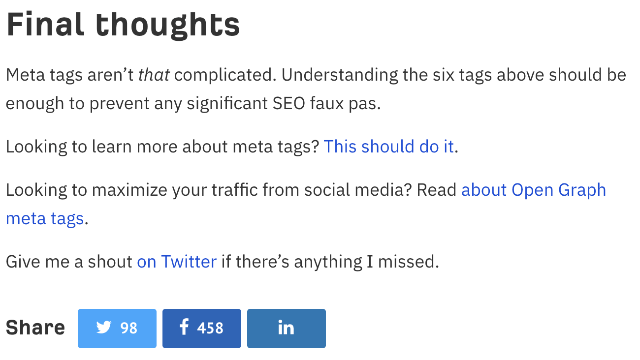Open the "This should do it" link
The width and height of the screenshot is (640, 360).
[x=388, y=147]
